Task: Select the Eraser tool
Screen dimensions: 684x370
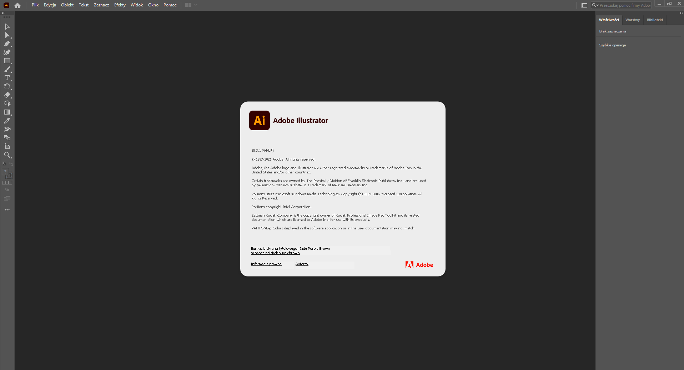Action: 7,95
